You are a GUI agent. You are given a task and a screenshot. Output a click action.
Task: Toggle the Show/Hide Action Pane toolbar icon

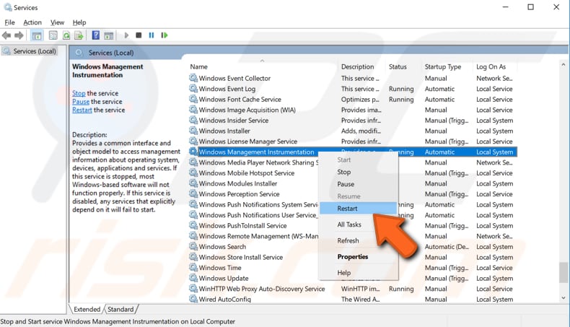click(x=109, y=35)
